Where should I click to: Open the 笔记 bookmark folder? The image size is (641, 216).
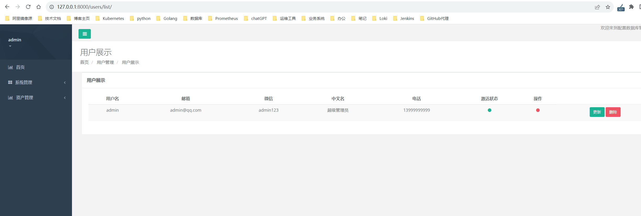(359, 18)
